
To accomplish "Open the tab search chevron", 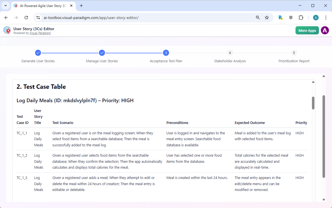I will [6, 6].
